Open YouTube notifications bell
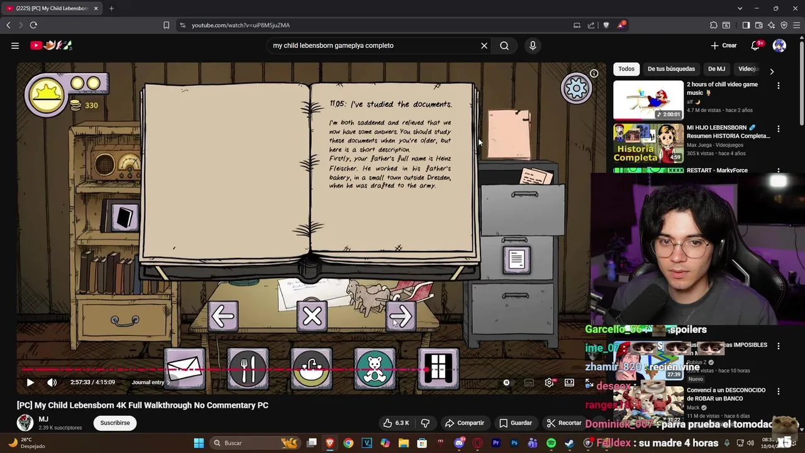The height and width of the screenshot is (453, 805). (x=757, y=45)
